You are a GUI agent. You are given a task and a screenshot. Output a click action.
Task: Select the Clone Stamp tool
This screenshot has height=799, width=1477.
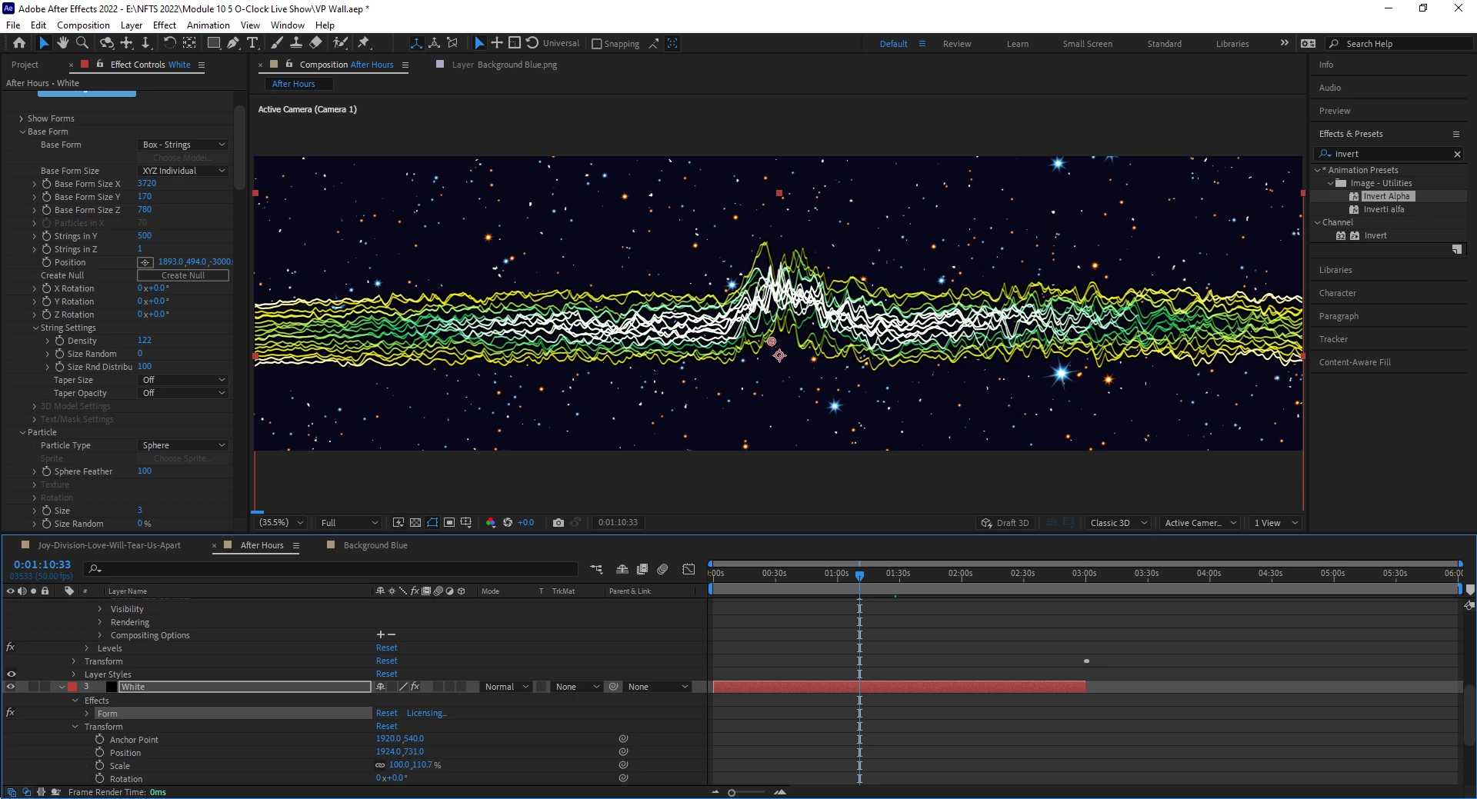(x=296, y=43)
